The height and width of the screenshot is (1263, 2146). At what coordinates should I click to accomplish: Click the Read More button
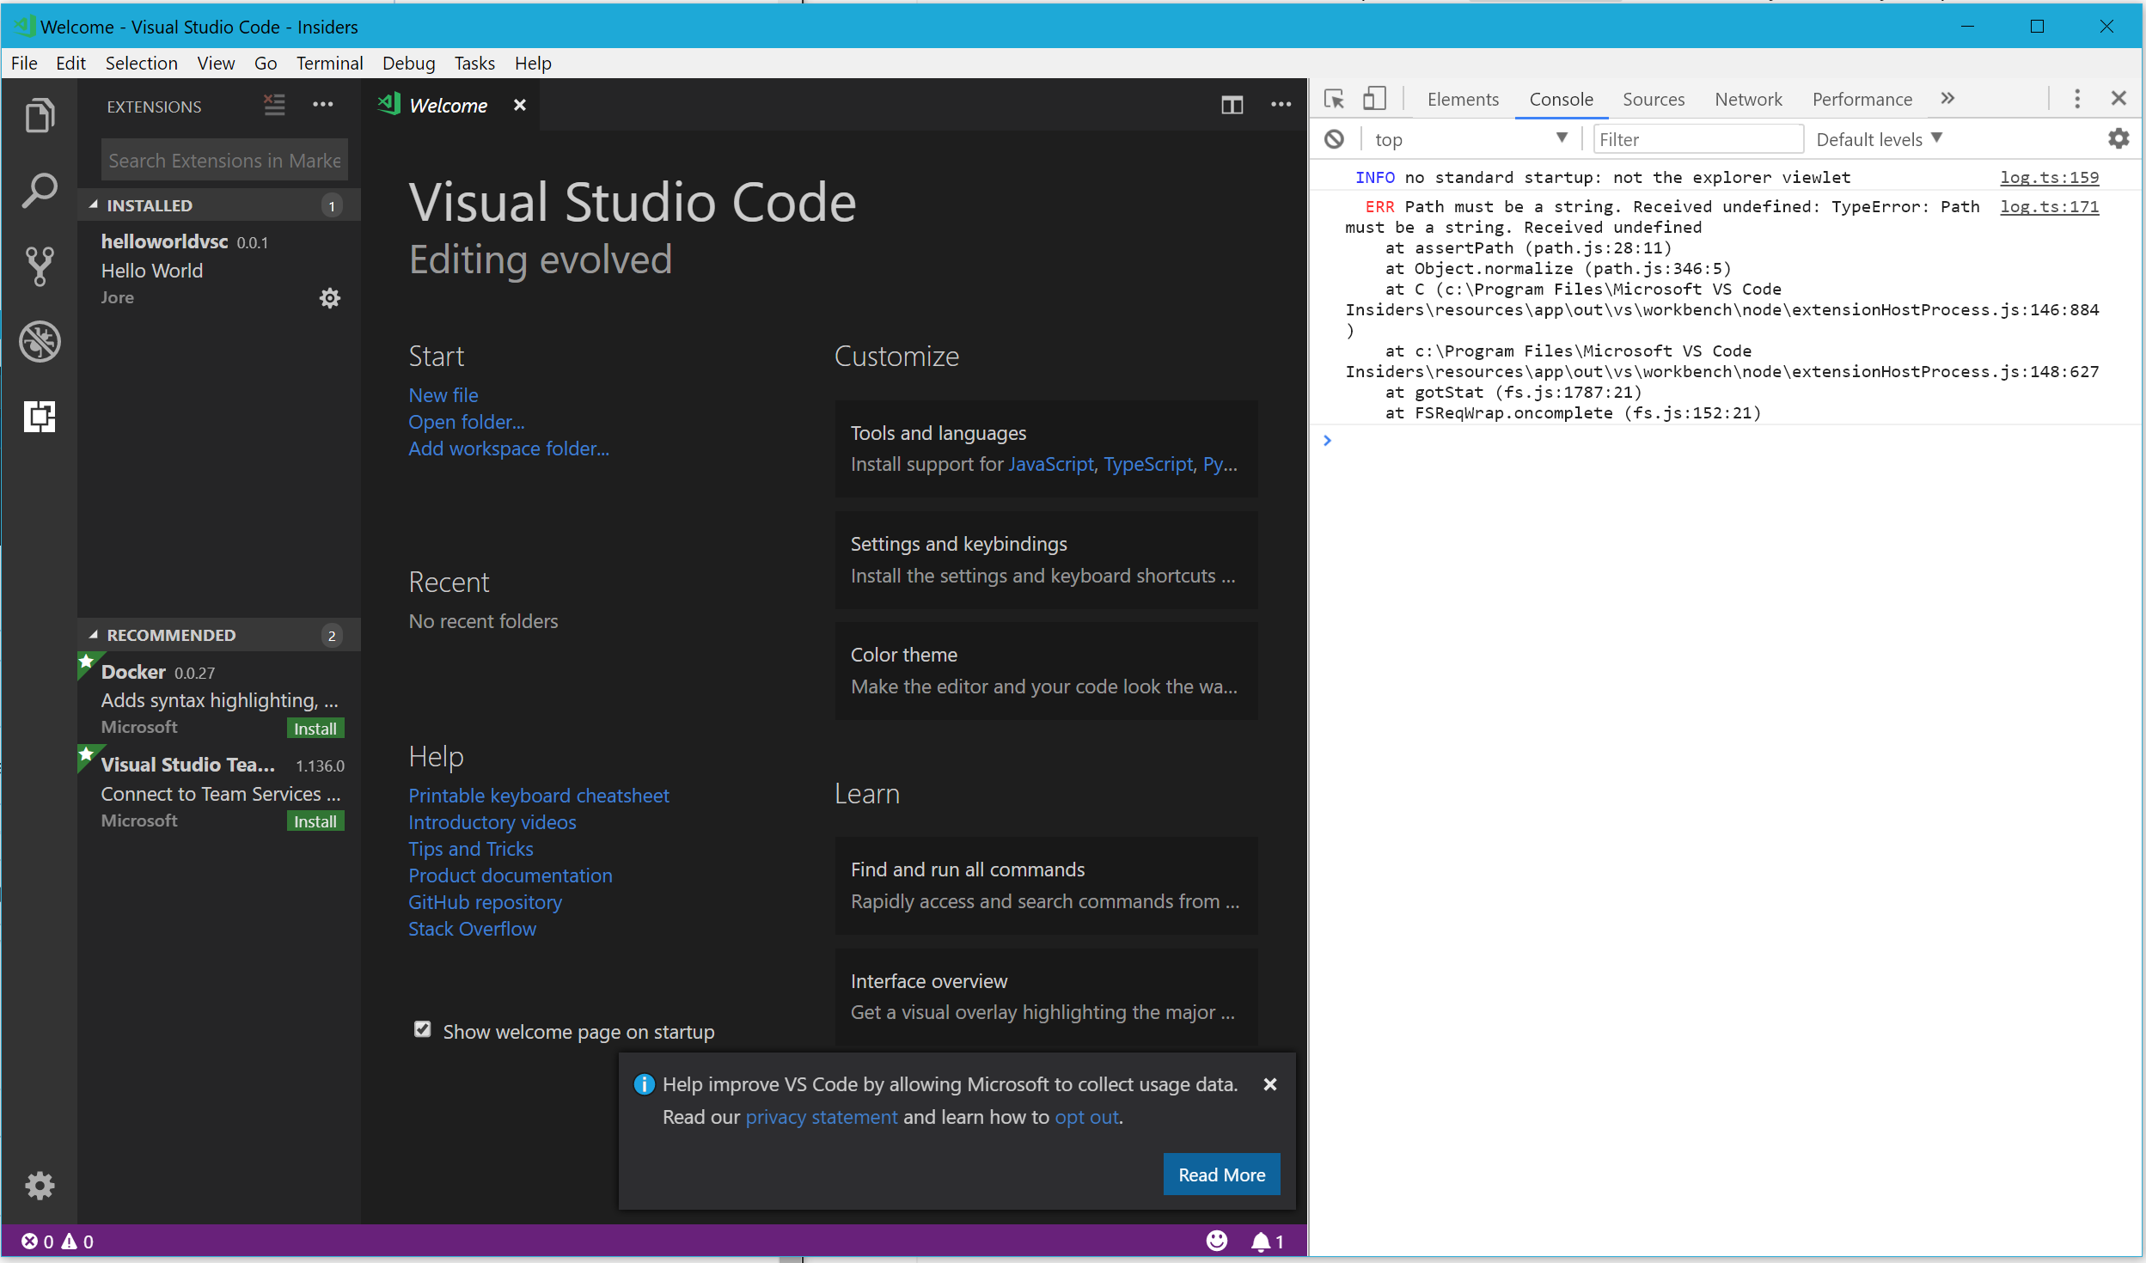pos(1220,1174)
